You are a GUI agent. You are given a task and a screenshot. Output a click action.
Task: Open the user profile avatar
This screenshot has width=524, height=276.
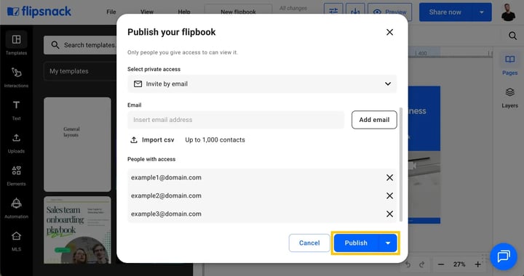508,12
